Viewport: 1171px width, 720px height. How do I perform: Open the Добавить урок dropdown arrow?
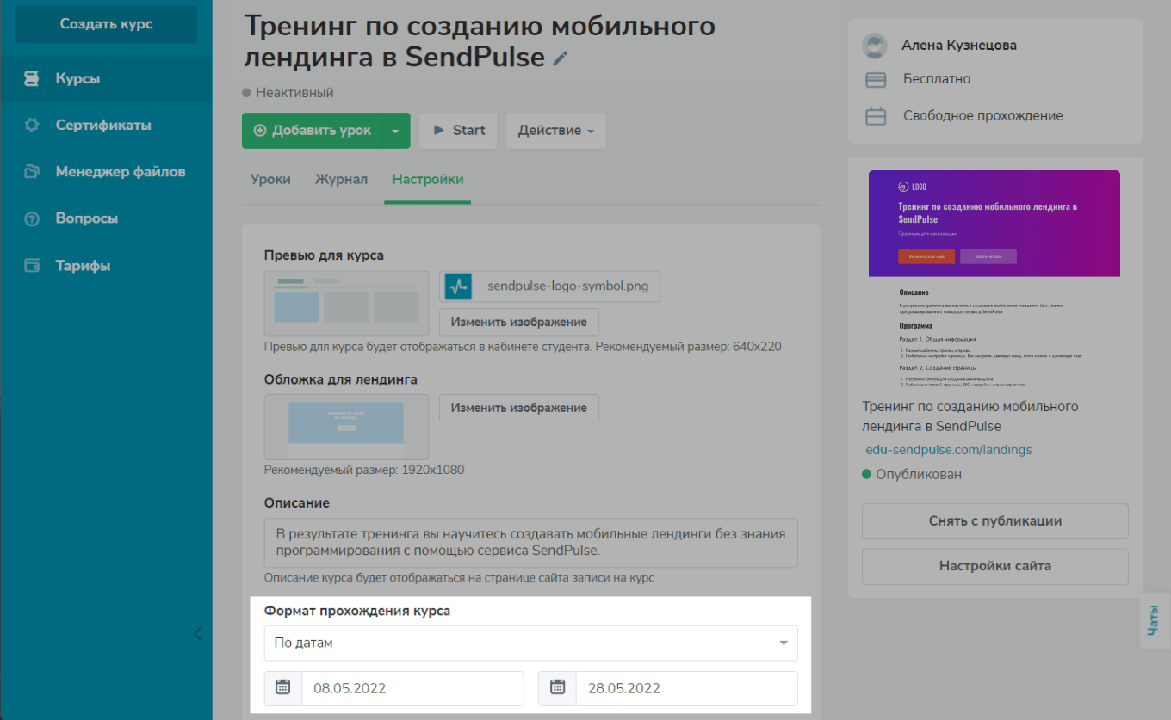pos(396,131)
